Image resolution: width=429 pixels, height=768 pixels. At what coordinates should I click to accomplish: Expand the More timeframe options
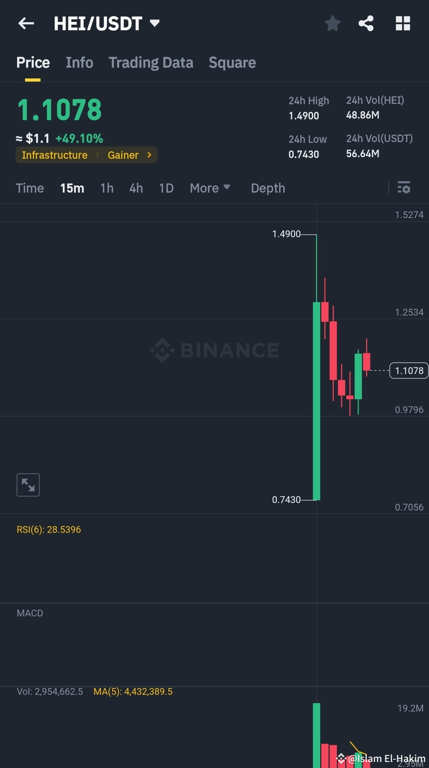[210, 188]
